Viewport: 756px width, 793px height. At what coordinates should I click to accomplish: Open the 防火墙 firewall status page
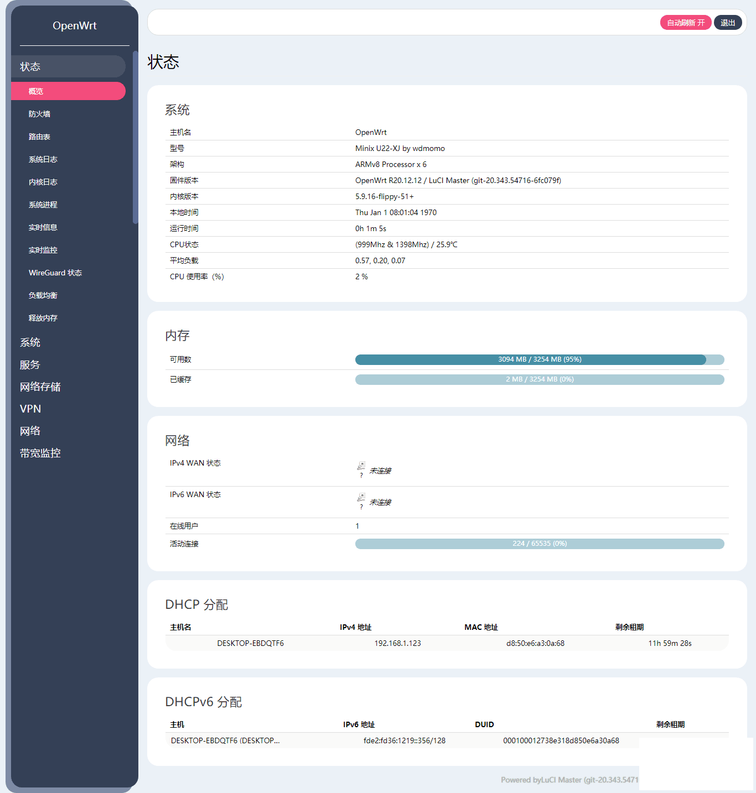coord(39,114)
